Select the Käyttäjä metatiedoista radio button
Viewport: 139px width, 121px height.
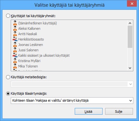coord(8,77)
